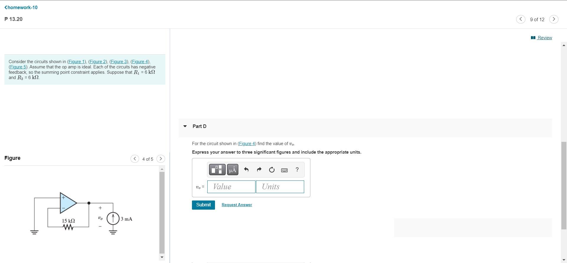The image size is (567, 263).
Task: Click the 3 mA source label
Action: click(x=126, y=219)
